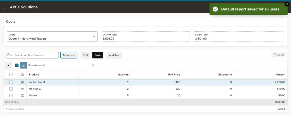This screenshot has width=291, height=116.
Task: Remove the Sum (Amount) aggregate
Action: (x=93, y=65)
